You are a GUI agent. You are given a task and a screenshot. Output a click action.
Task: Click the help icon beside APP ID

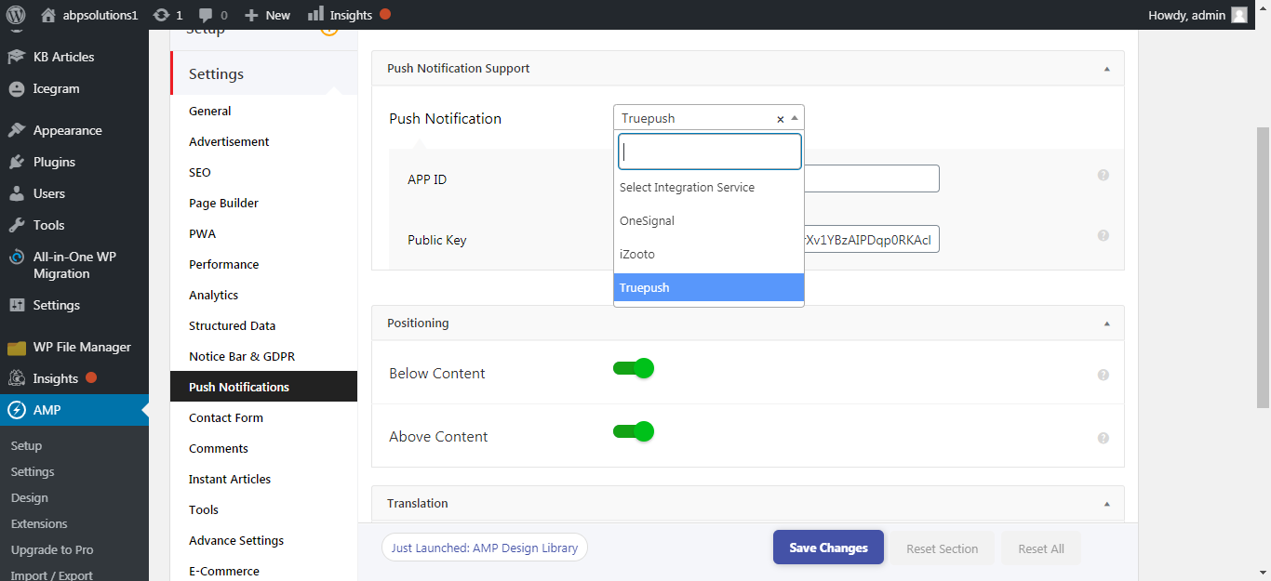1104,175
